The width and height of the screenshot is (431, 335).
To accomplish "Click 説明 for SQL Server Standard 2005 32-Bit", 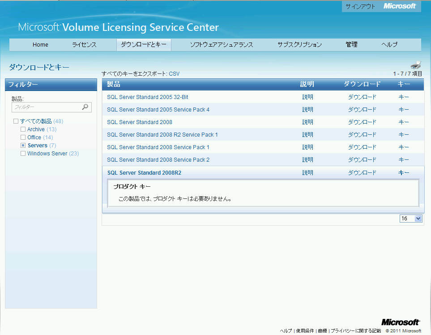I will pos(307,97).
